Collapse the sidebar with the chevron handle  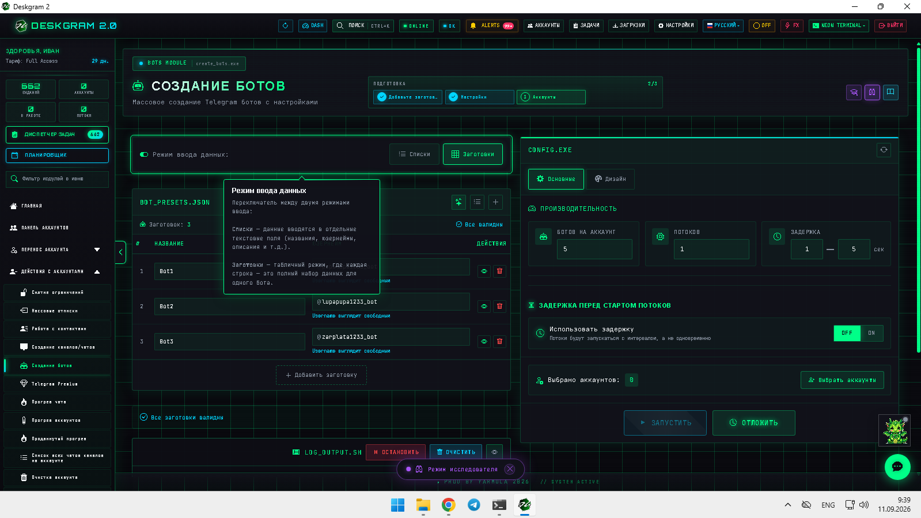pos(120,252)
